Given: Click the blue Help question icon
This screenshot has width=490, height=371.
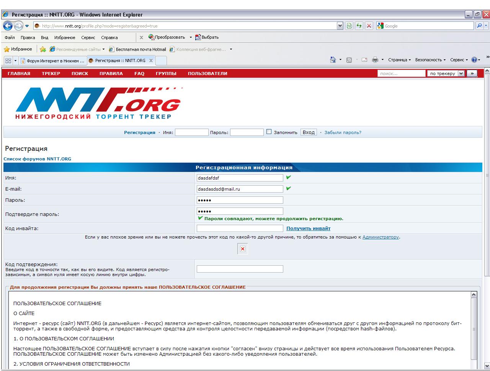Looking at the screenshot, I should coord(474,60).
